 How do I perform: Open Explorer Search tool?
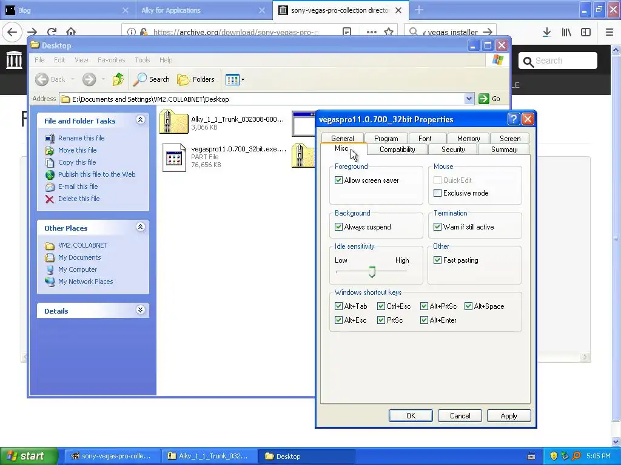(x=151, y=79)
